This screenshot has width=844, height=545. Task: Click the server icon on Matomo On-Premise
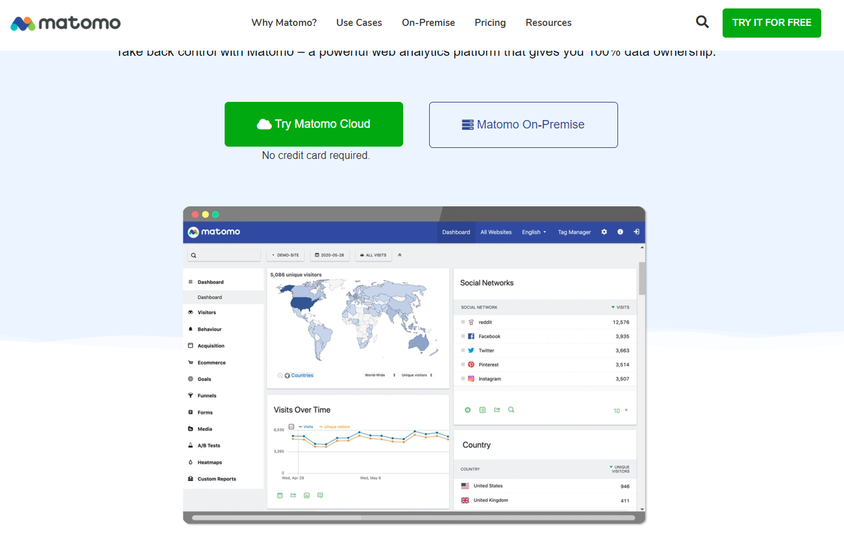[468, 125]
